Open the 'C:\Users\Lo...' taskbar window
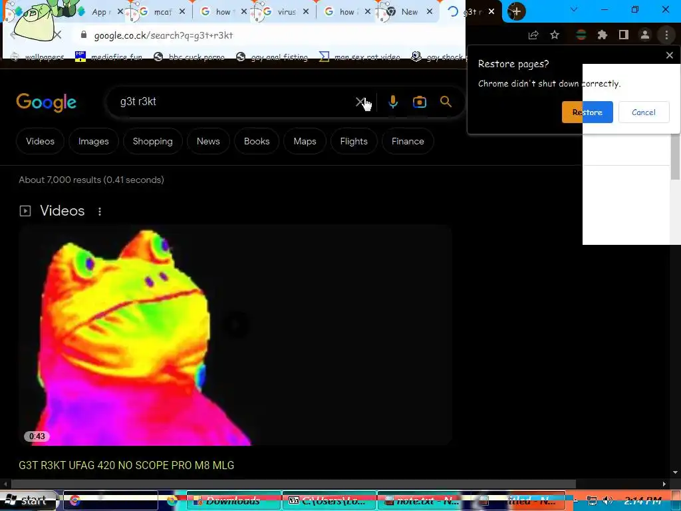The width and height of the screenshot is (681, 511). point(330,500)
